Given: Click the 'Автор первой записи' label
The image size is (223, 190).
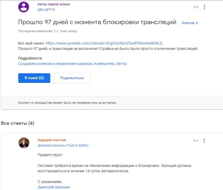Looking at the screenshot, I should click(54, 5).
